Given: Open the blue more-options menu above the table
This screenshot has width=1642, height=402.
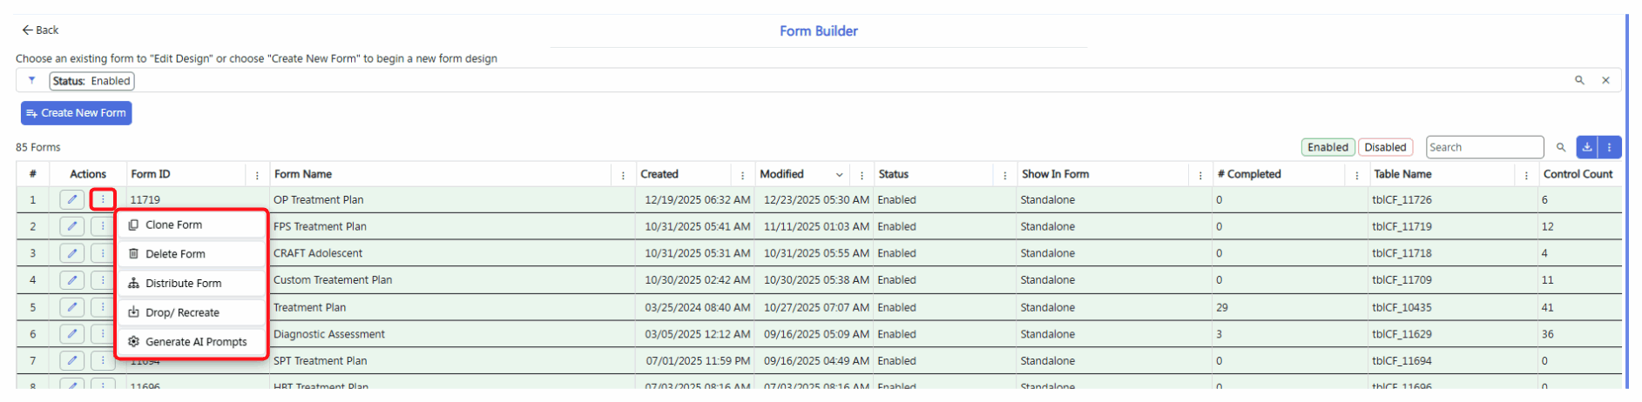Looking at the screenshot, I should 1610,147.
